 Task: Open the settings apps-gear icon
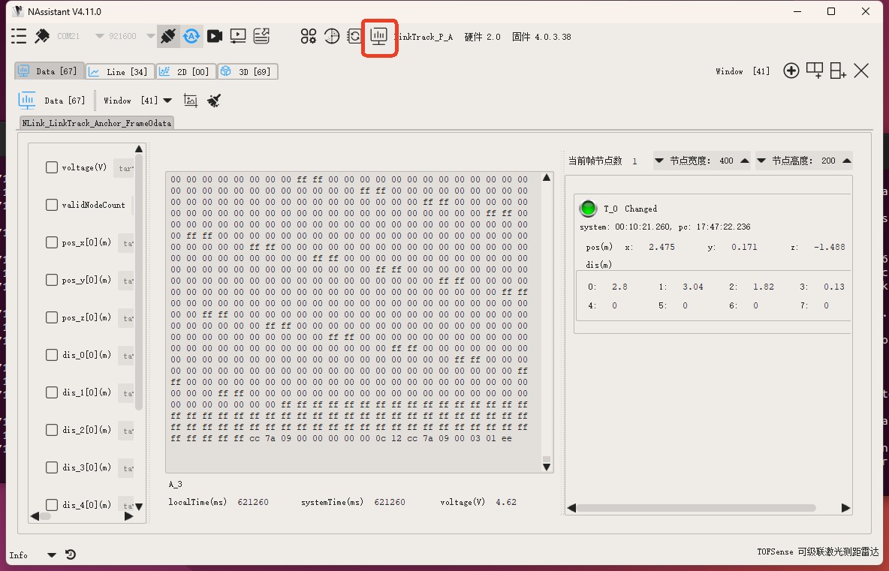tap(309, 36)
